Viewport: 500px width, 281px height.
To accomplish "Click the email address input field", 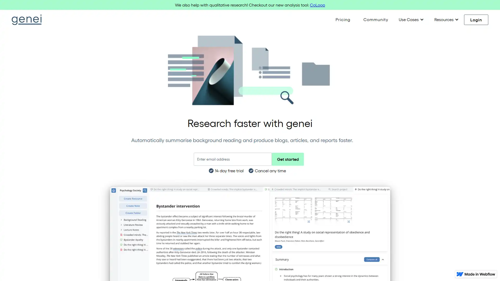I will (x=233, y=159).
